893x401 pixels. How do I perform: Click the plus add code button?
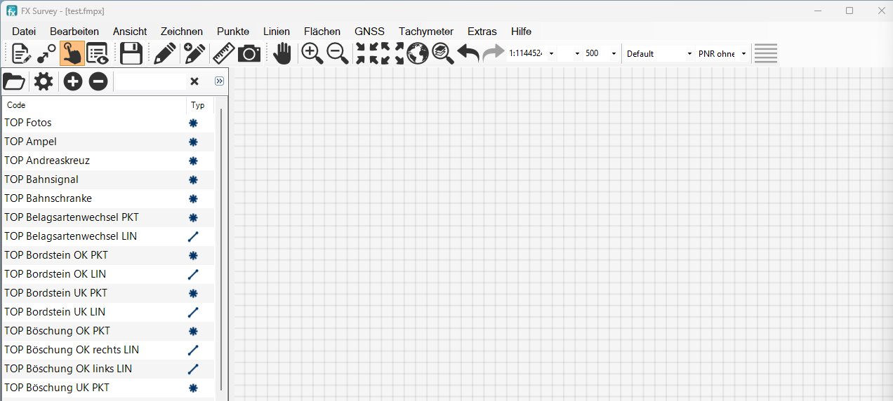click(x=73, y=81)
